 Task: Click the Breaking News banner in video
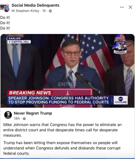tap(30, 93)
